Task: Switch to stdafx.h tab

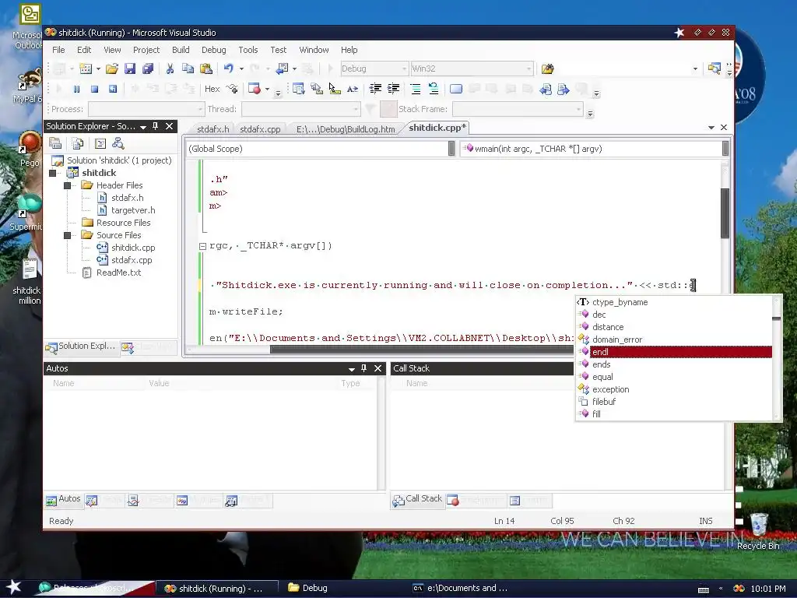Action: 213,129
